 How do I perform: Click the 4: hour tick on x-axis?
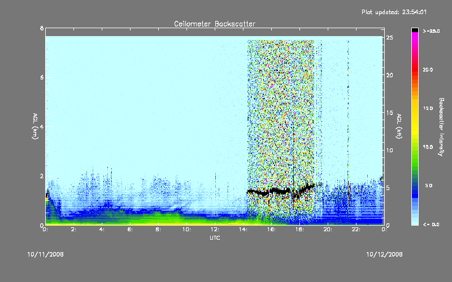click(x=102, y=230)
